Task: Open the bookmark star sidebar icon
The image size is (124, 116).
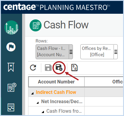Action: point(11,67)
